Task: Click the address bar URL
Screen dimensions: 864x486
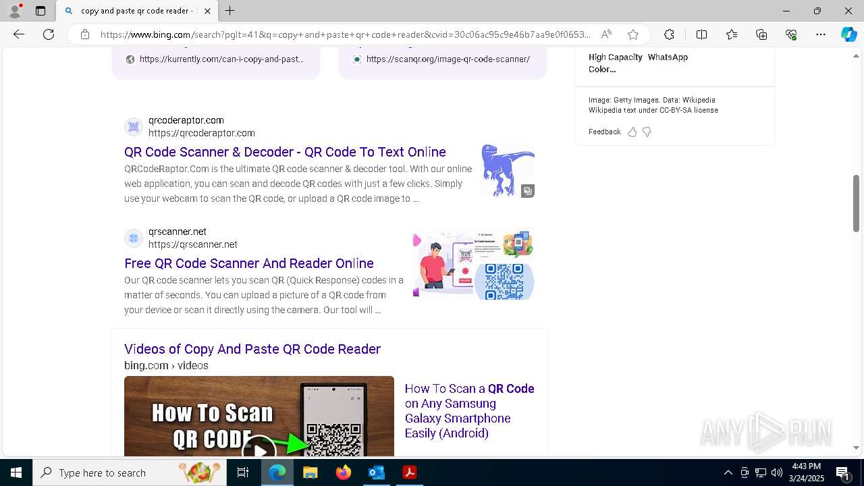Action: pos(345,34)
